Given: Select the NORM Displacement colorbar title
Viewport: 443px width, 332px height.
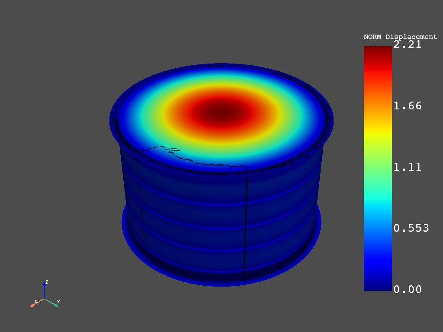Looking at the screenshot, I should click(x=400, y=37).
